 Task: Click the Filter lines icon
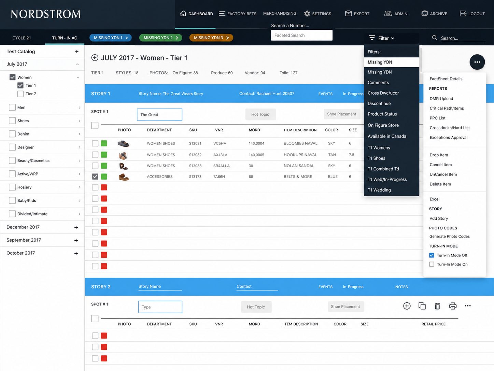[x=372, y=38]
